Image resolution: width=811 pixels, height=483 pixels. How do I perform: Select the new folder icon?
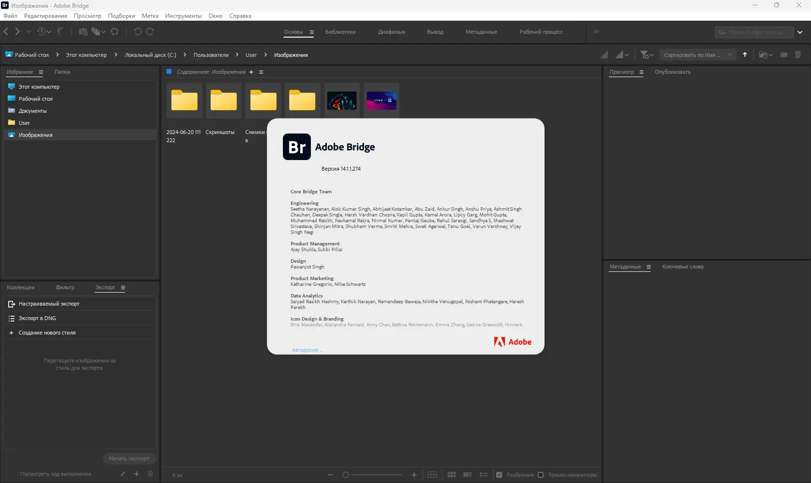(783, 54)
